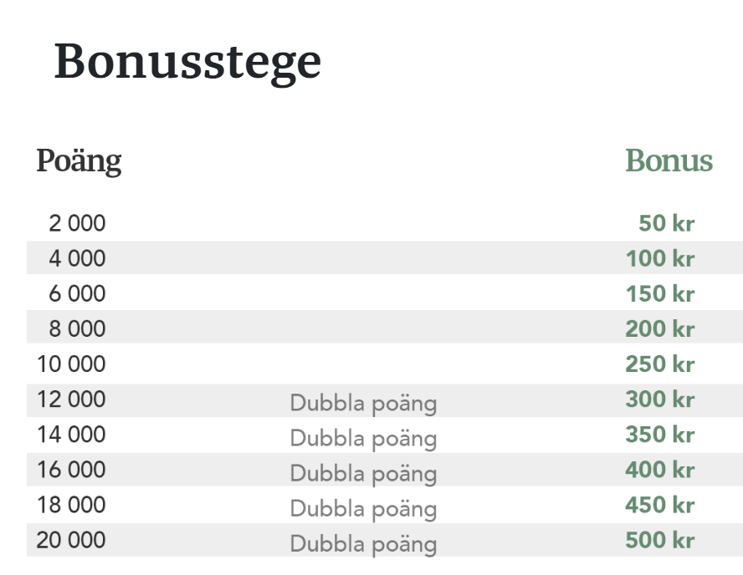Viewport: 743px width, 575px height.
Task: Click the 200 kr bonus amount
Action: [660, 328]
